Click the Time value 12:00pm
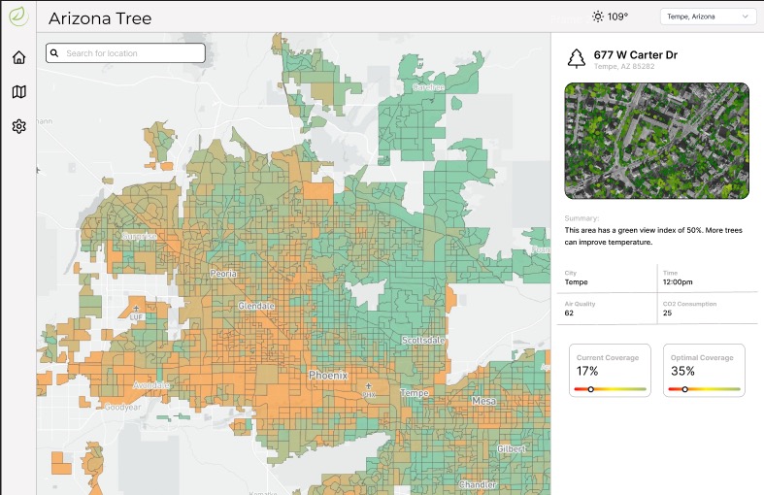The image size is (764, 495). point(678,282)
